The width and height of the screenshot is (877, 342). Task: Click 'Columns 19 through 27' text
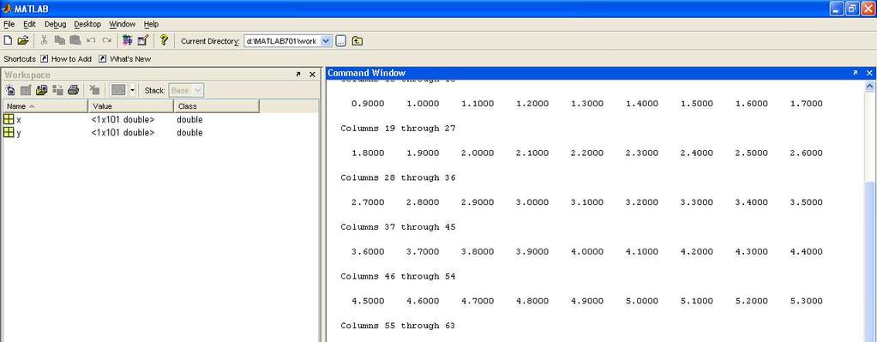[x=399, y=128]
